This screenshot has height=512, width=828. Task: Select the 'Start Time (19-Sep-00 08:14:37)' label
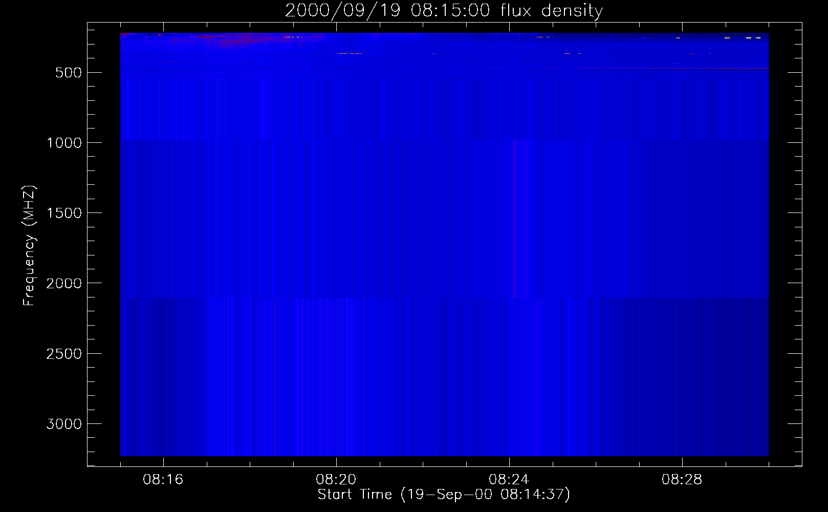(444, 495)
